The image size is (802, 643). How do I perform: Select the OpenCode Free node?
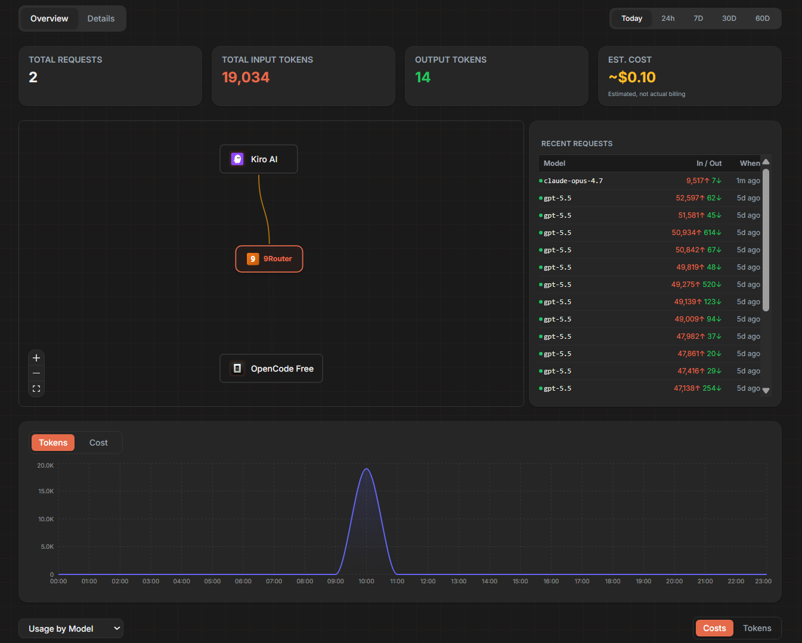click(x=271, y=369)
